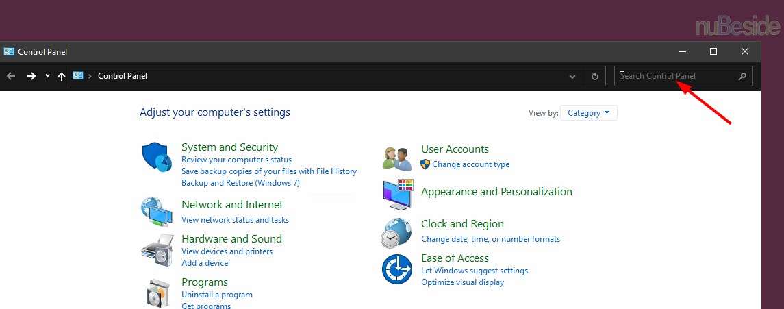Click the Appearance and Personalization monitor icon
This screenshot has width=784, height=309.
click(x=398, y=195)
